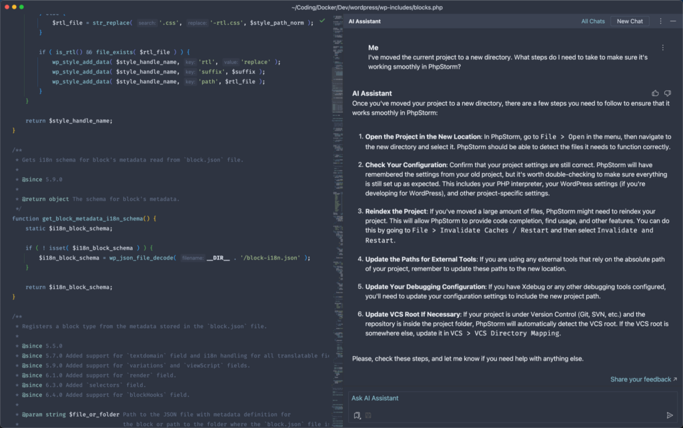This screenshot has width=683, height=428.
Task: Open the Share your feedback link
Action: point(643,379)
